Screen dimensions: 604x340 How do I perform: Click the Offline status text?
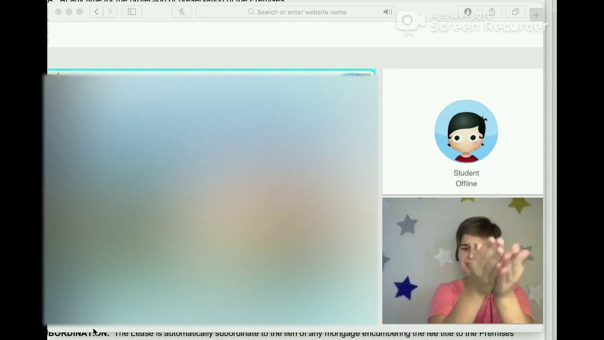(466, 184)
